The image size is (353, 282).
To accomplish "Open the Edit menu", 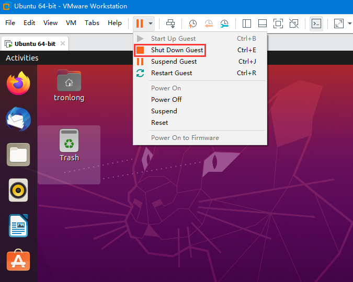I will [x=29, y=22].
